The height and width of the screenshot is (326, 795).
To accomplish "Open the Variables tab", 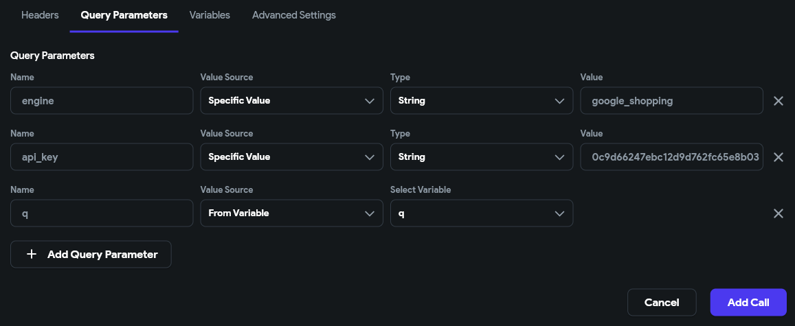I will pos(210,15).
